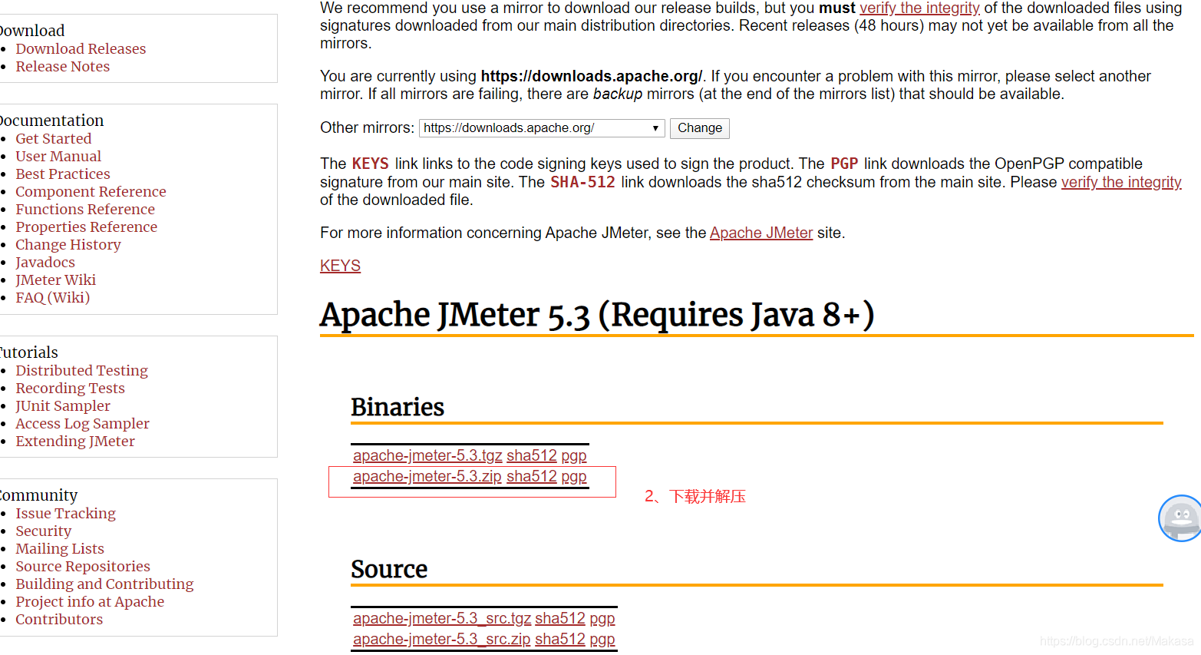The width and height of the screenshot is (1201, 655).
Task: Open the FAQ (Wiki) link
Action: (x=52, y=297)
